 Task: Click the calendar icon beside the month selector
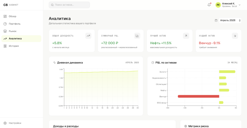[x=216, y=20]
